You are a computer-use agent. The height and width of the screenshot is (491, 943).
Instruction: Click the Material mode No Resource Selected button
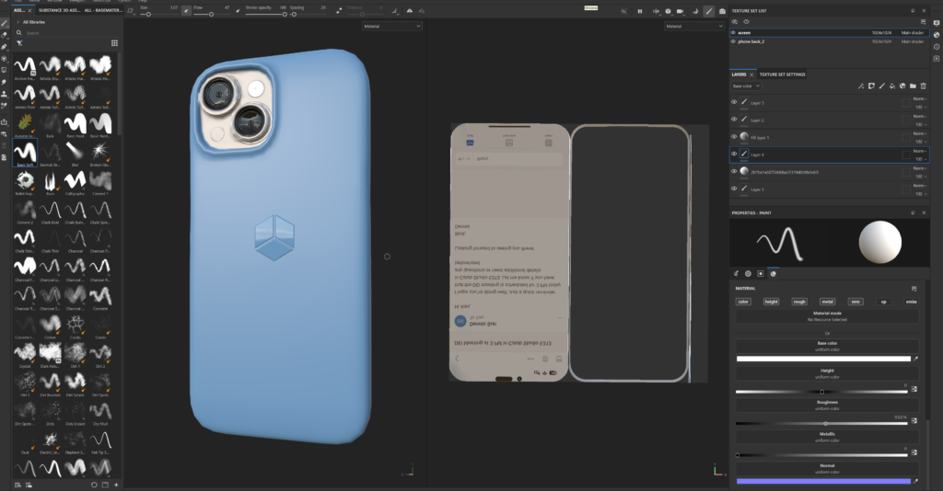click(x=827, y=316)
